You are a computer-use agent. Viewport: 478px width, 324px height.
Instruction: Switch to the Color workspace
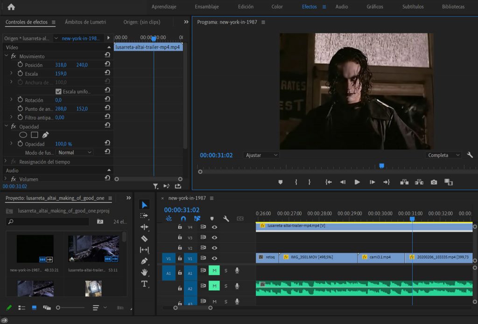(x=277, y=7)
